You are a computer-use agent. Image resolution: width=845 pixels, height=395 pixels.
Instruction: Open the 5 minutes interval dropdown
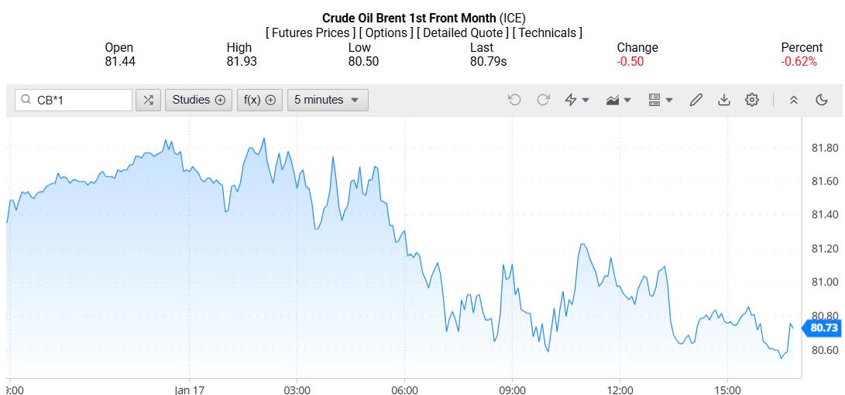click(328, 100)
